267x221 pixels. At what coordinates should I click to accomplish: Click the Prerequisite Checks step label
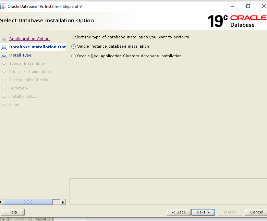(x=28, y=80)
